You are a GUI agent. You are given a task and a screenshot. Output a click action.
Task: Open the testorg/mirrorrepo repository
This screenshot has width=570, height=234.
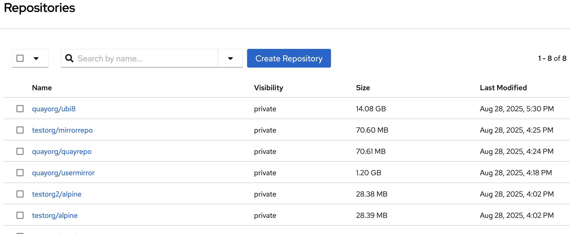62,130
